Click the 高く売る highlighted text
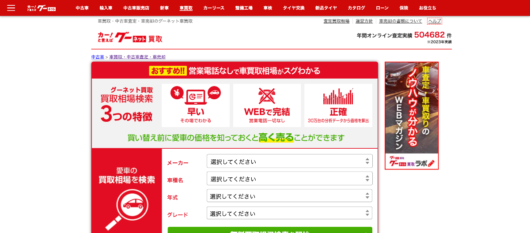The image size is (530, 233). click(x=276, y=137)
